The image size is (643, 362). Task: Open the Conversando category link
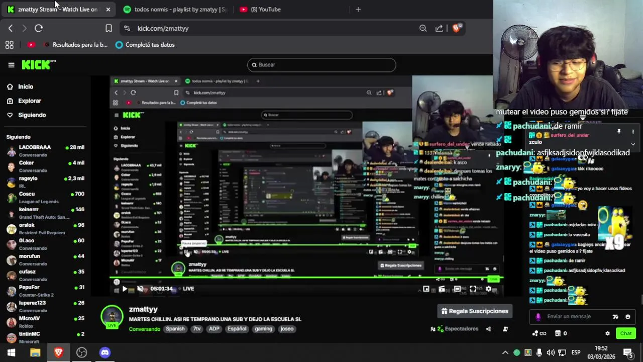click(145, 329)
